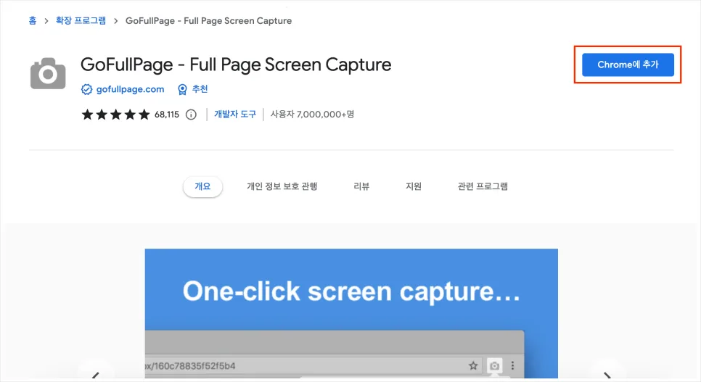Image resolution: width=701 pixels, height=382 pixels.
Task: Click the preview URL text 160c78835f52f5b4
Action: click(x=195, y=366)
